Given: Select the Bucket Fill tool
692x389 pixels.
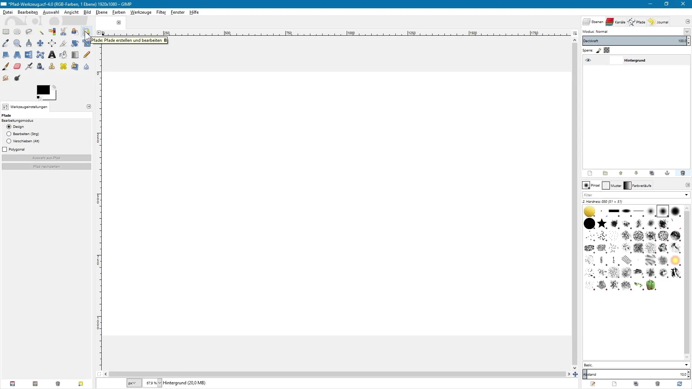Looking at the screenshot, I should [x=63, y=55].
